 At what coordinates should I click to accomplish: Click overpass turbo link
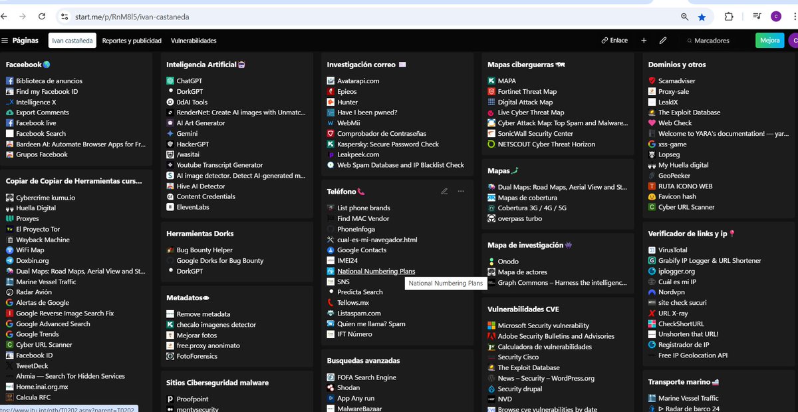(520, 219)
